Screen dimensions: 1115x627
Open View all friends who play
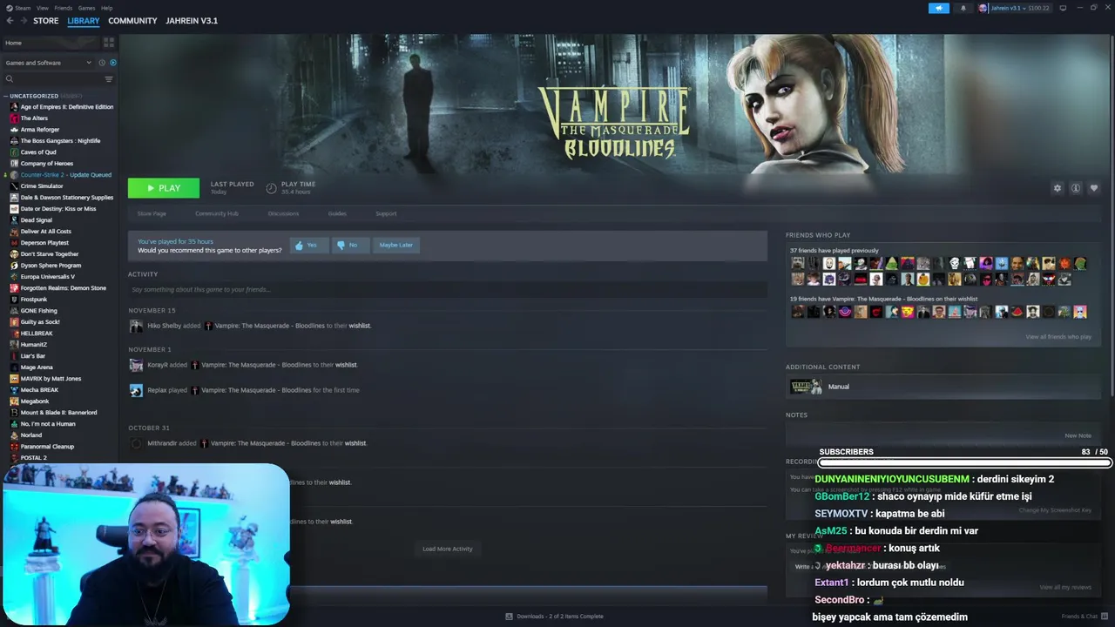pos(1058,337)
